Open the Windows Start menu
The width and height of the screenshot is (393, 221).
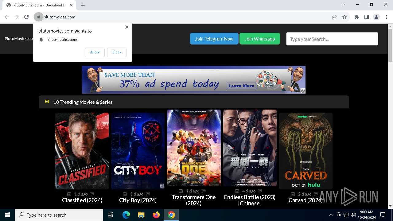7,215
